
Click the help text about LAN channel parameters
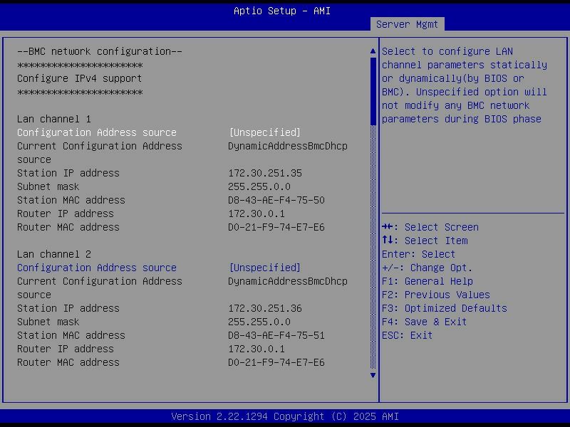[x=465, y=85]
